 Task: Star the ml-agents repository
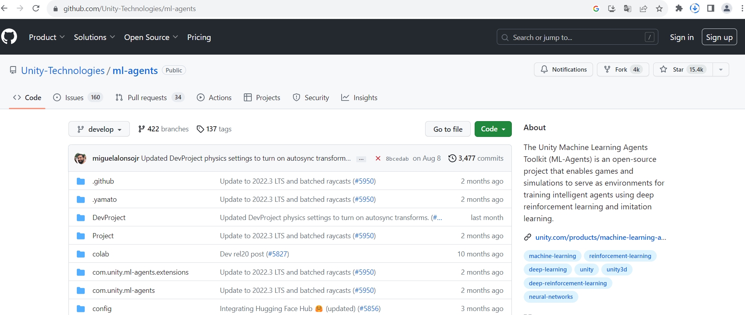(683, 70)
